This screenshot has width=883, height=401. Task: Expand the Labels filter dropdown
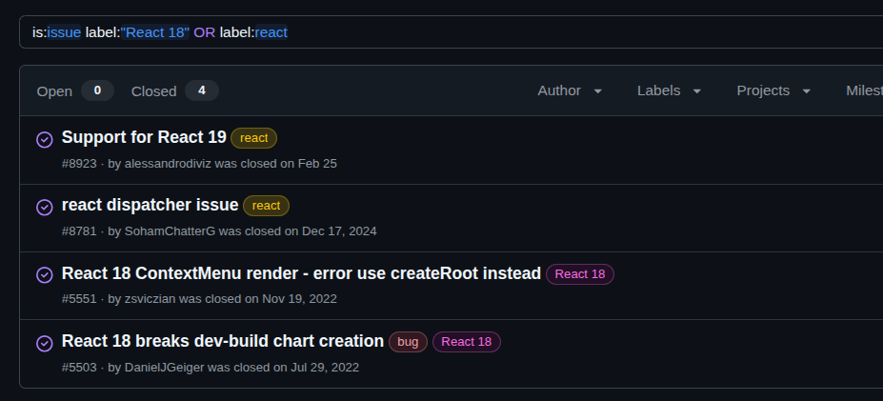coord(669,90)
